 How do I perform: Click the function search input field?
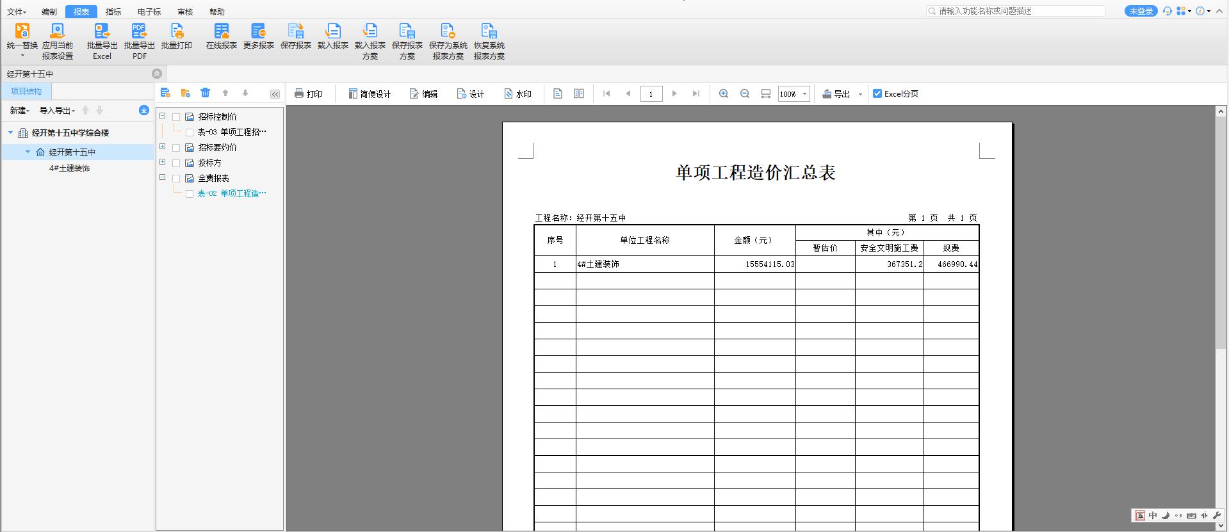(x=1016, y=11)
